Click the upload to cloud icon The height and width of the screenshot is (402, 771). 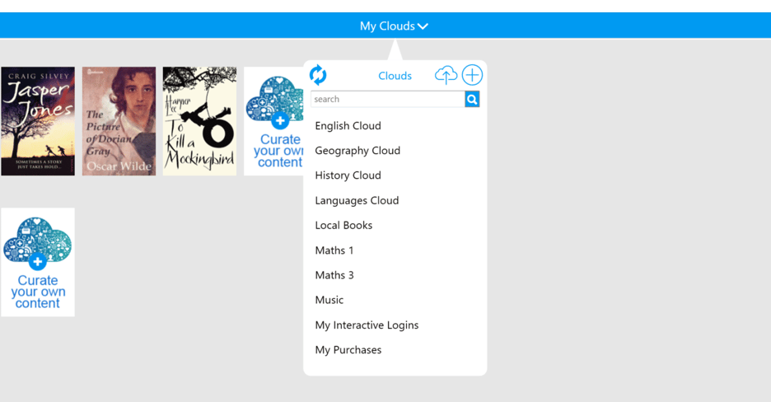coord(446,75)
